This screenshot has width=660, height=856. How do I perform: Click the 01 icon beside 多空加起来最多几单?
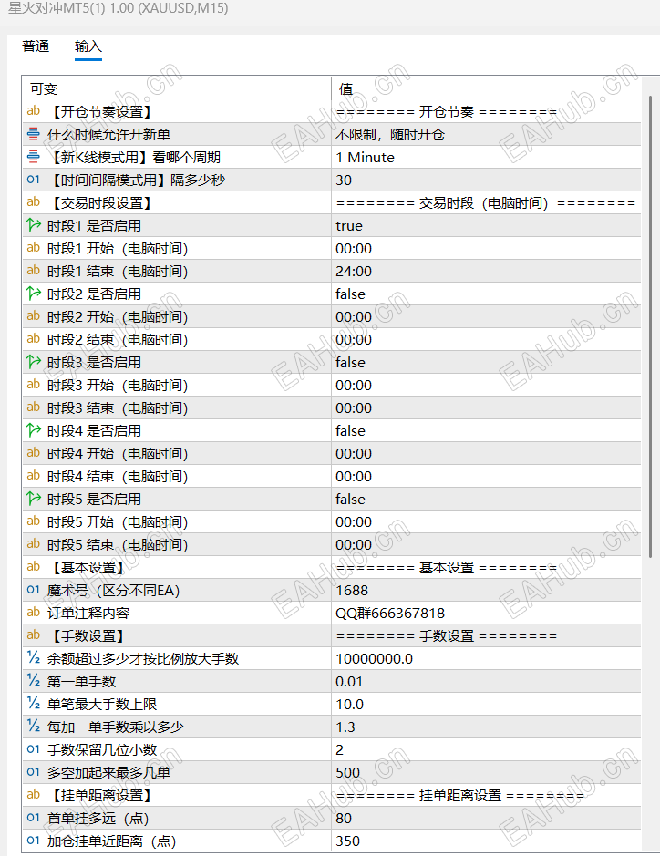[34, 772]
